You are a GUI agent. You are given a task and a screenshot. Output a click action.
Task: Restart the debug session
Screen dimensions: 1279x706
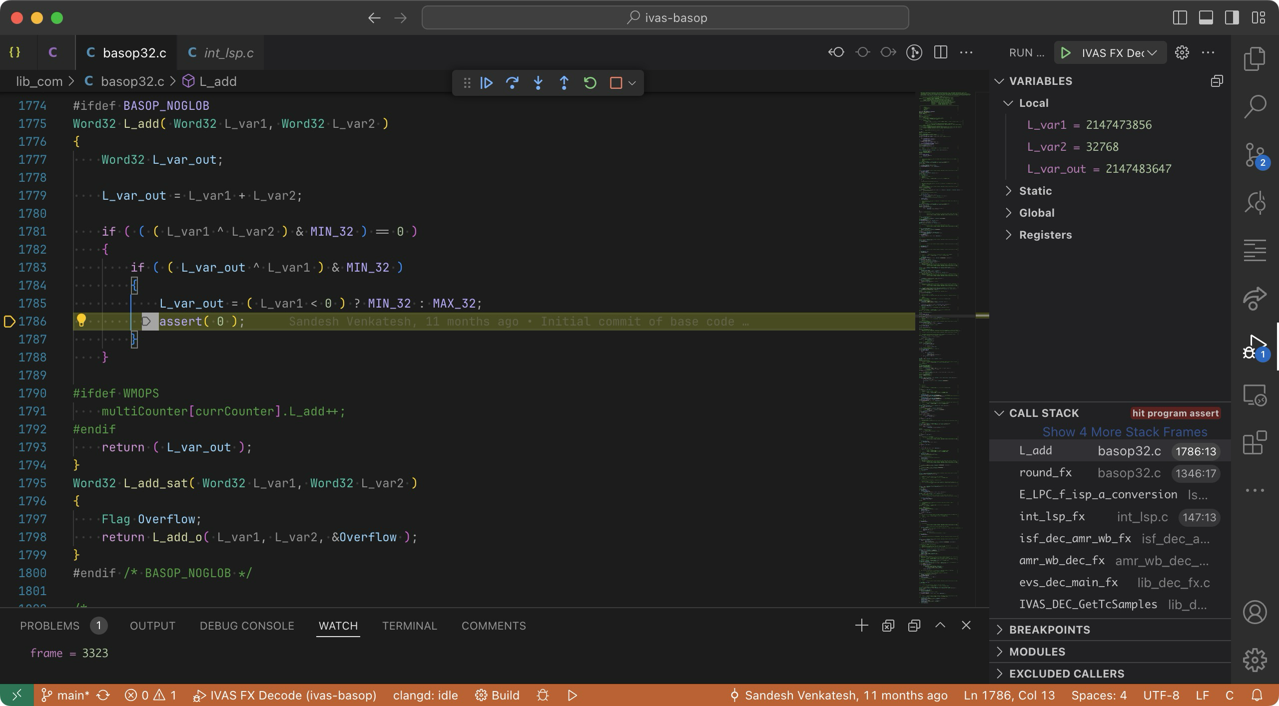click(x=590, y=83)
